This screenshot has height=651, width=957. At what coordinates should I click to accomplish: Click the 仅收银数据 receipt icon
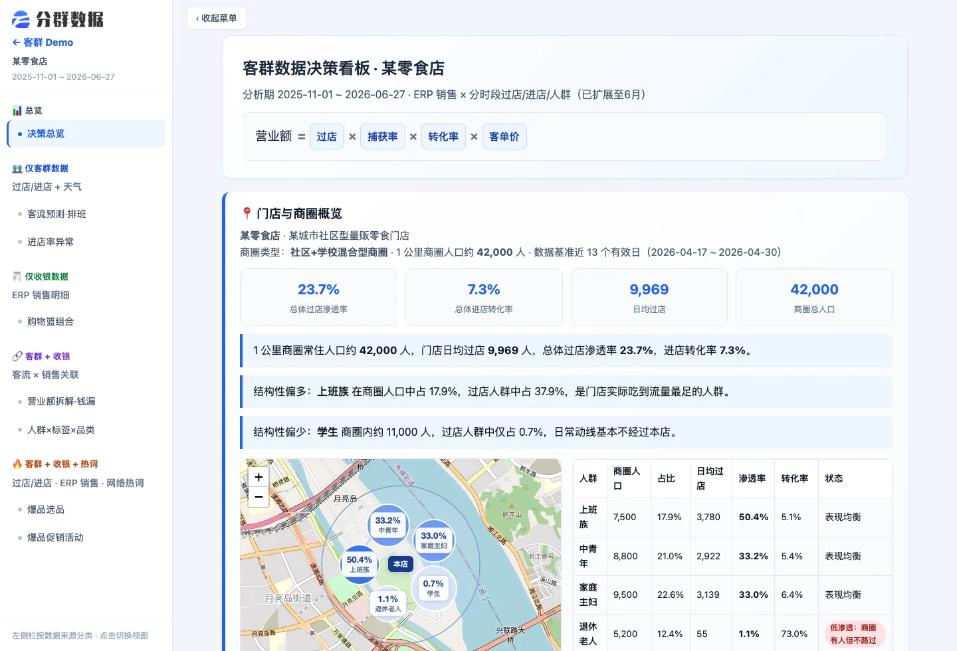(x=17, y=276)
